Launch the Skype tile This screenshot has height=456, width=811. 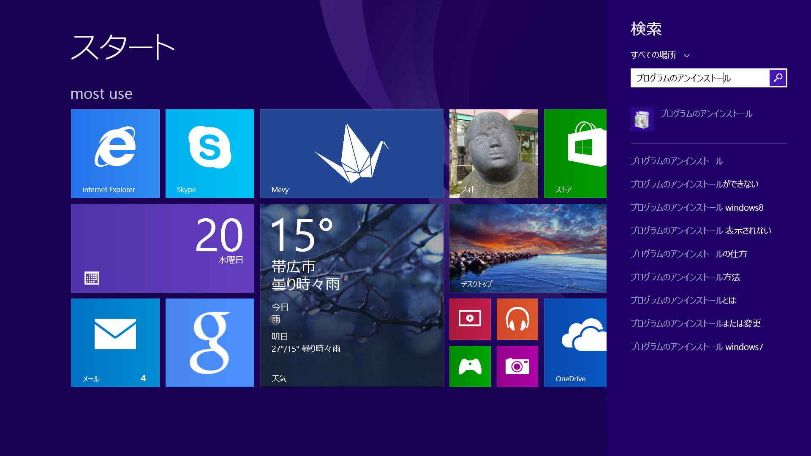coord(210,153)
